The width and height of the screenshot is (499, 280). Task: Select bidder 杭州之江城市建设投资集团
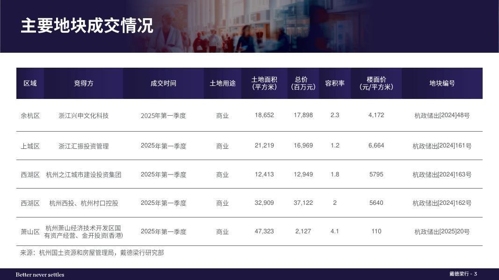point(83,175)
